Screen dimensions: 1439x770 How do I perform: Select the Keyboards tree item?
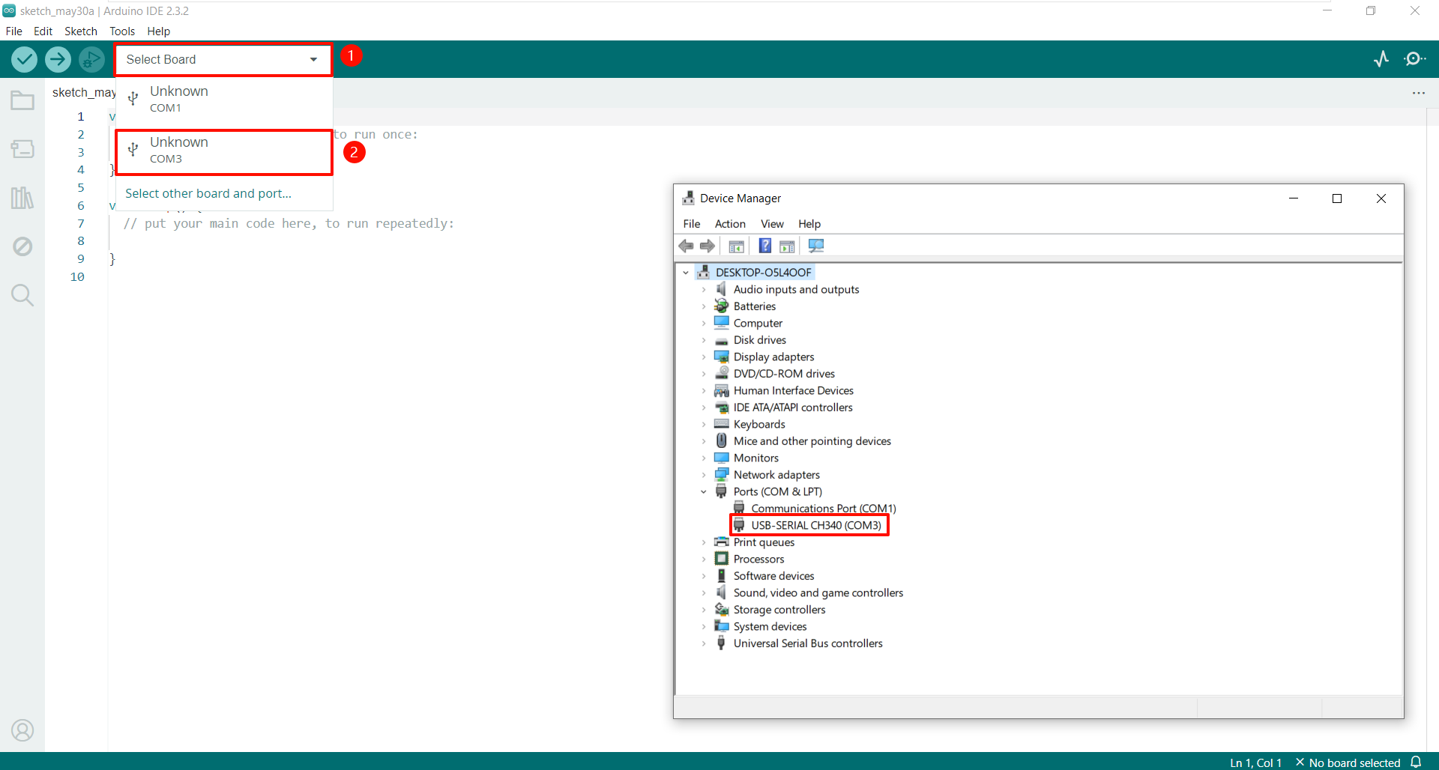[x=759, y=425]
